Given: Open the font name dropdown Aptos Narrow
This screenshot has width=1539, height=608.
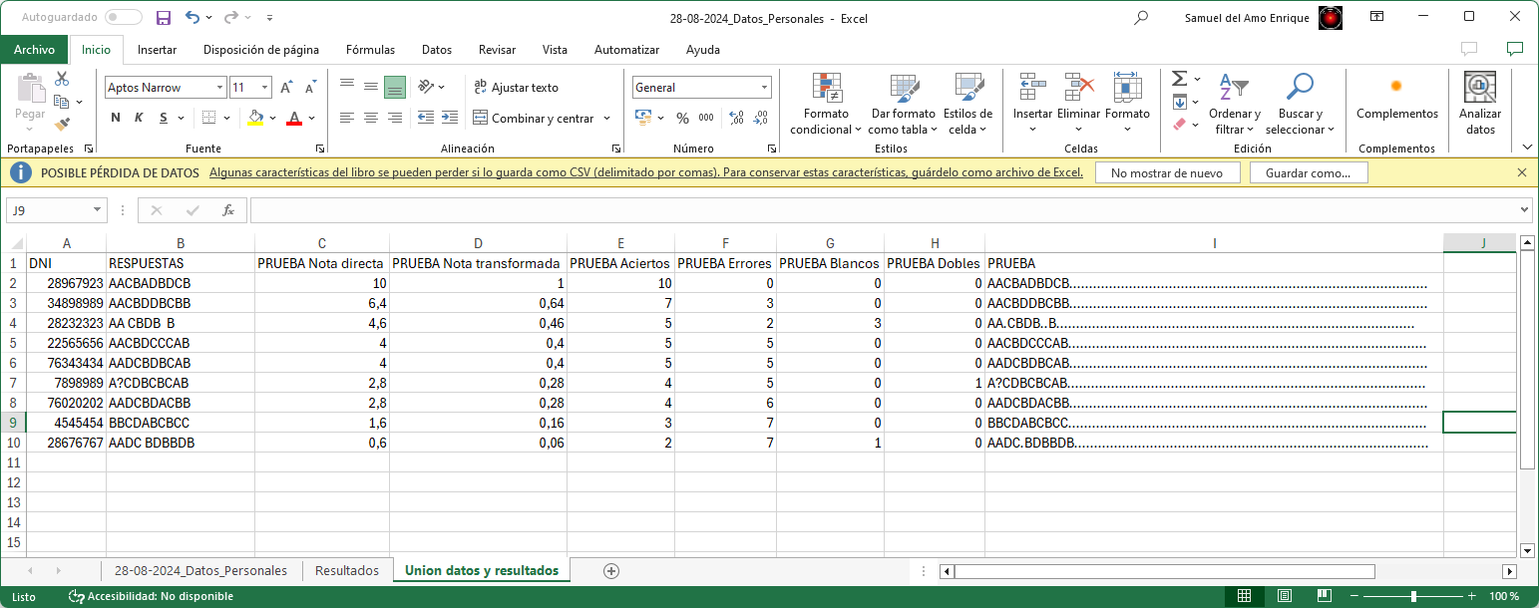Looking at the screenshot, I should click(219, 88).
